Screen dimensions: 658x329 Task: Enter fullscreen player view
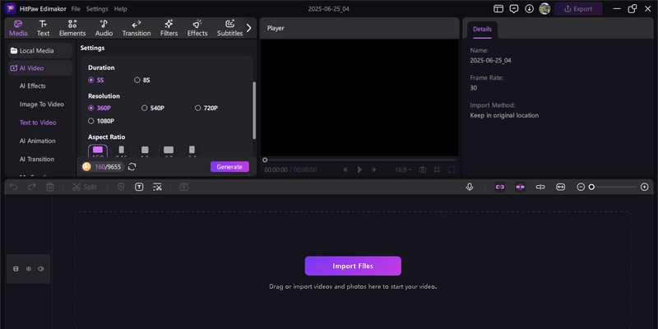pyautogui.click(x=451, y=169)
